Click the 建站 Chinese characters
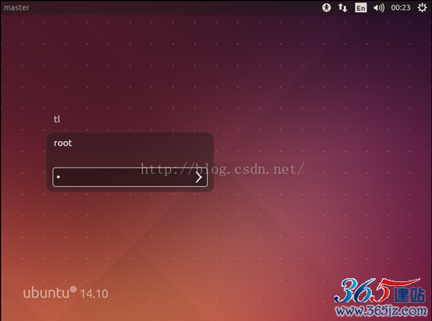Screen dimensions: 432x321 (x=409, y=295)
